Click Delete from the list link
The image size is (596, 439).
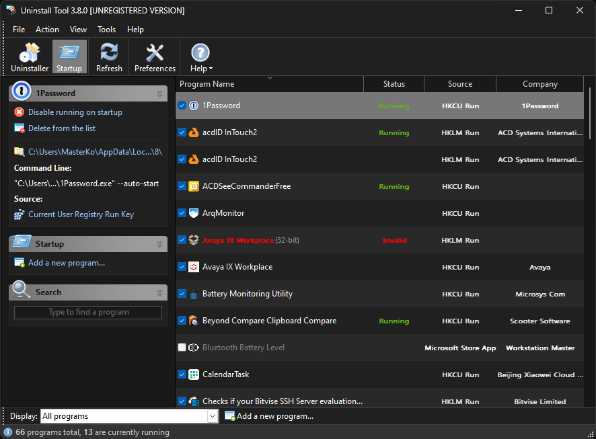click(x=62, y=128)
